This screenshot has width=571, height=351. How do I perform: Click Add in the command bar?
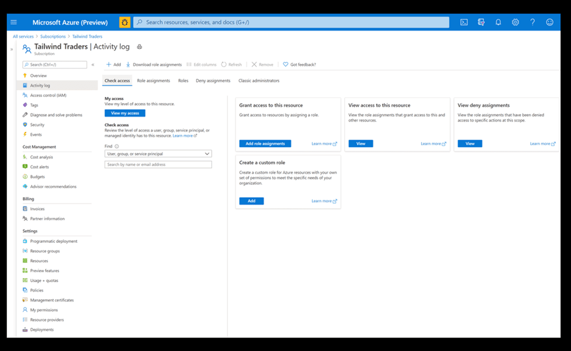tap(113, 65)
